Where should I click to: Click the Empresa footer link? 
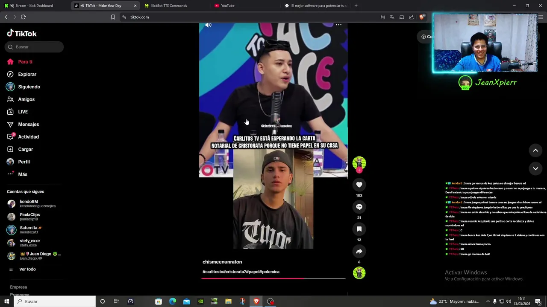18,287
